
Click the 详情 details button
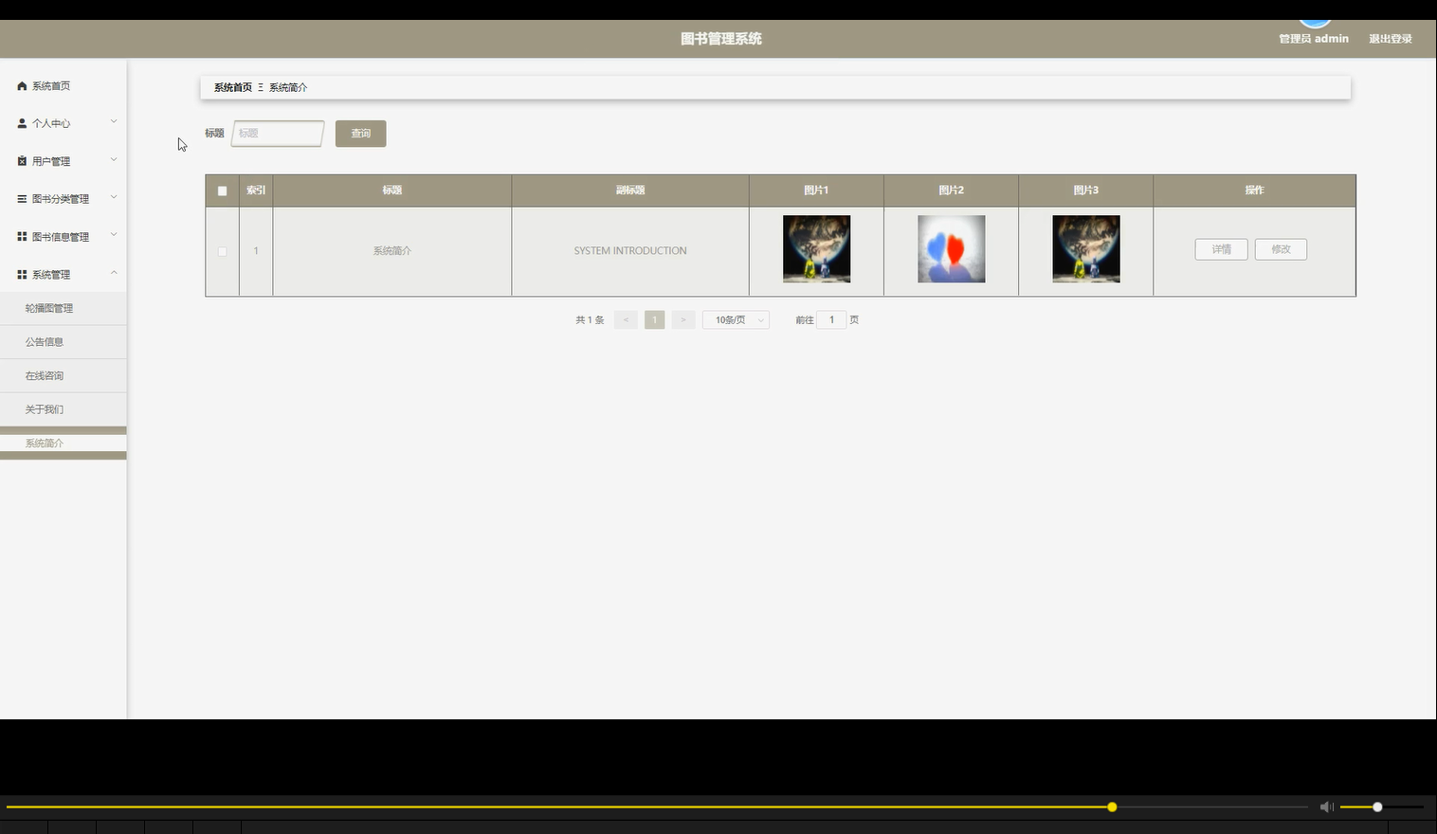1221,249
